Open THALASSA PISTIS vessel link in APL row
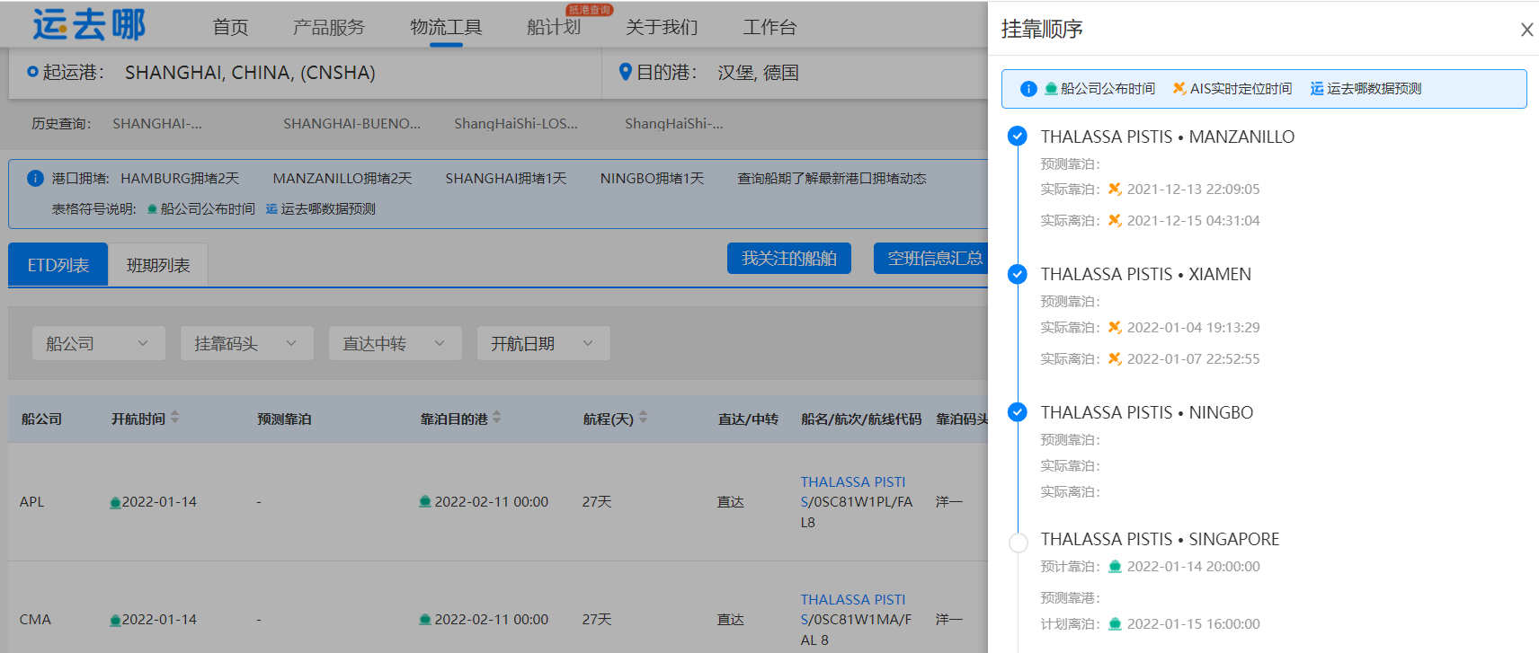 (853, 492)
